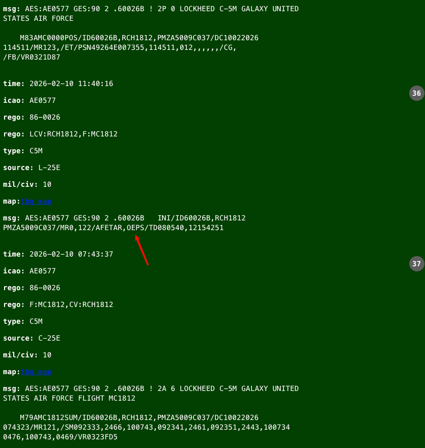
Task: Click icao AE0577 in the 11:40:16 entry
Action: tap(43, 101)
